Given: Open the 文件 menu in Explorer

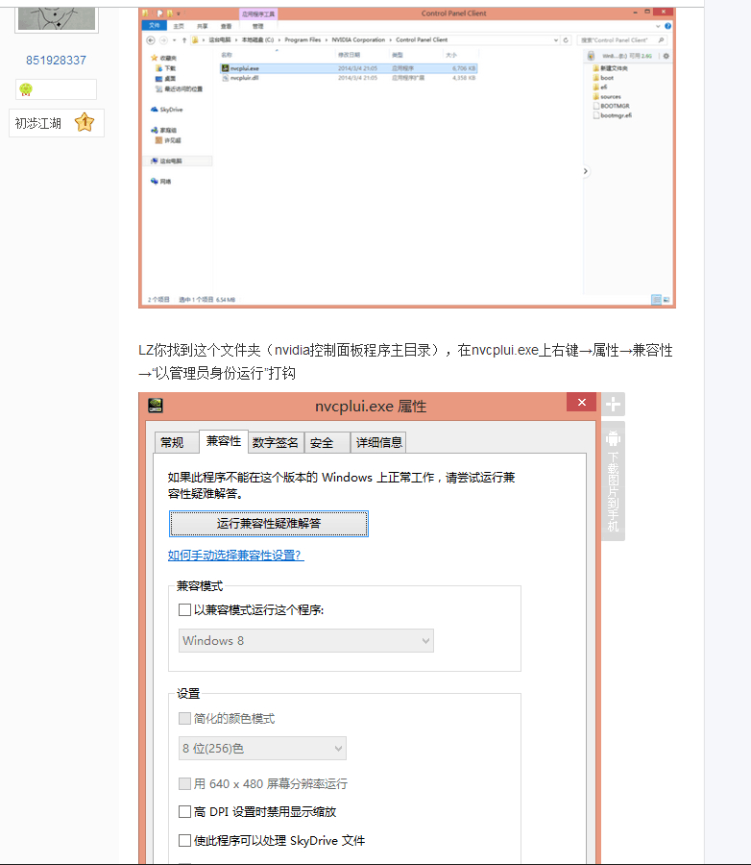Looking at the screenshot, I should pyautogui.click(x=155, y=26).
